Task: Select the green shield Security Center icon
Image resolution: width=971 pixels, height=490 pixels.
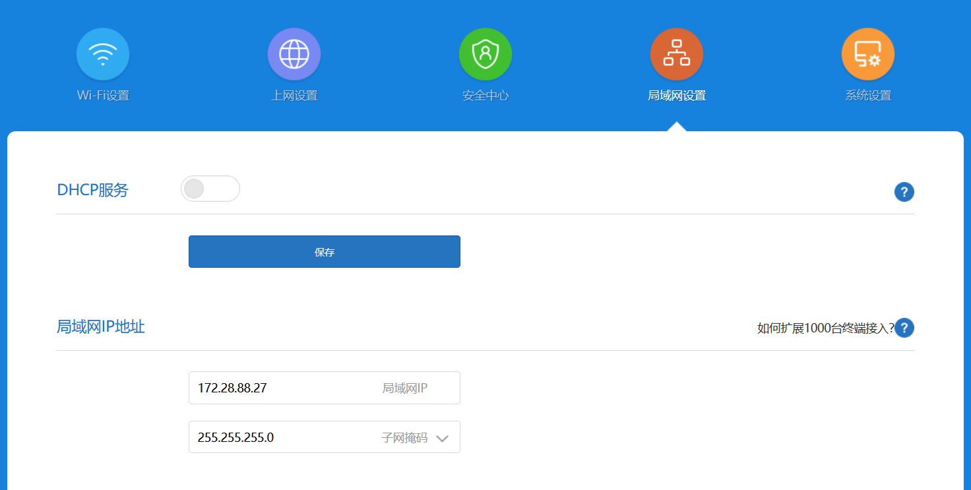Action: (x=485, y=54)
